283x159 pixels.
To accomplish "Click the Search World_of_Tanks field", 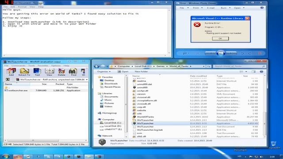I will (x=239, y=66).
